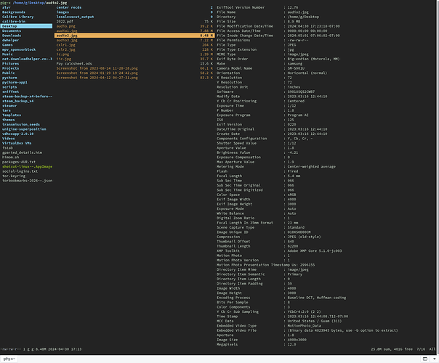This screenshot has height=363, width=439.
Task: Select the Music directory
Action: coord(7,54)
